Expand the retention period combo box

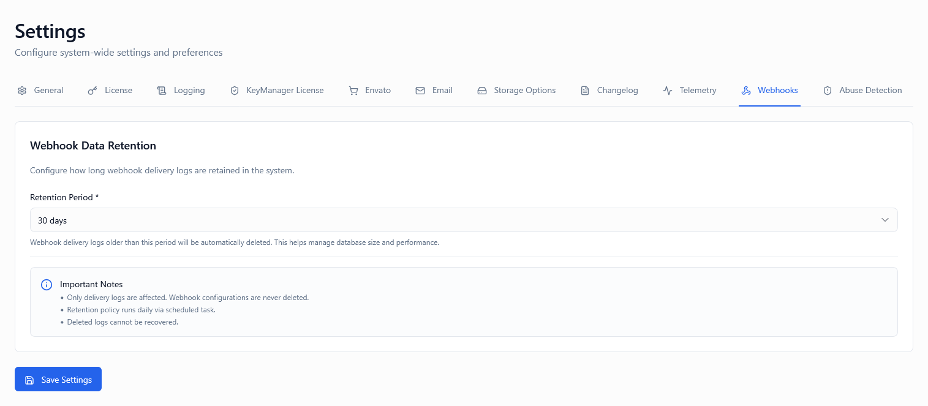[464, 220]
